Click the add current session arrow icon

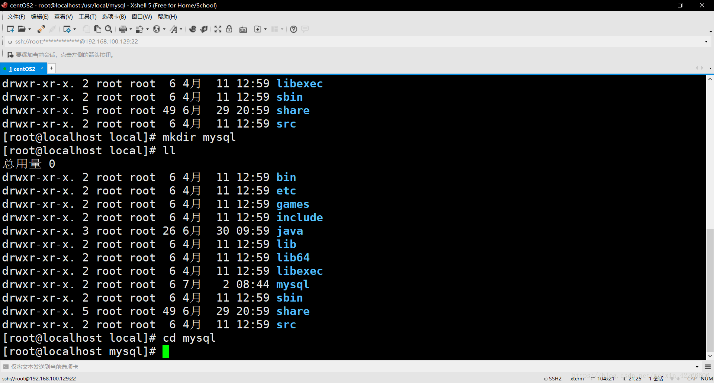10,55
